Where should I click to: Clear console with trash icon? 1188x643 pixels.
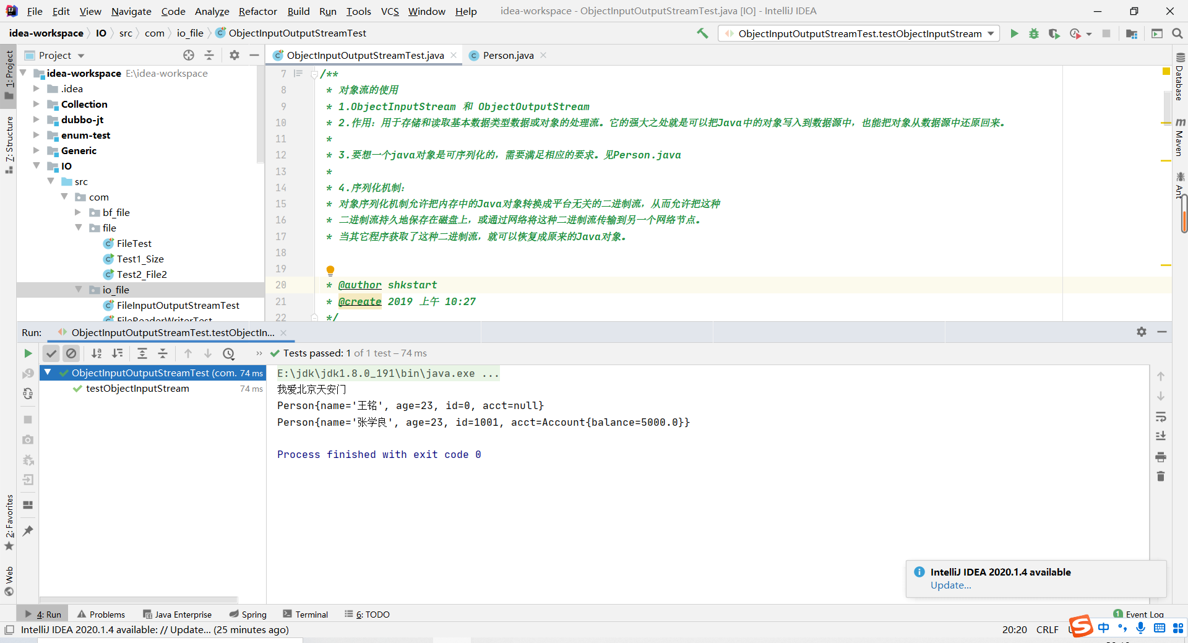pyautogui.click(x=1161, y=477)
